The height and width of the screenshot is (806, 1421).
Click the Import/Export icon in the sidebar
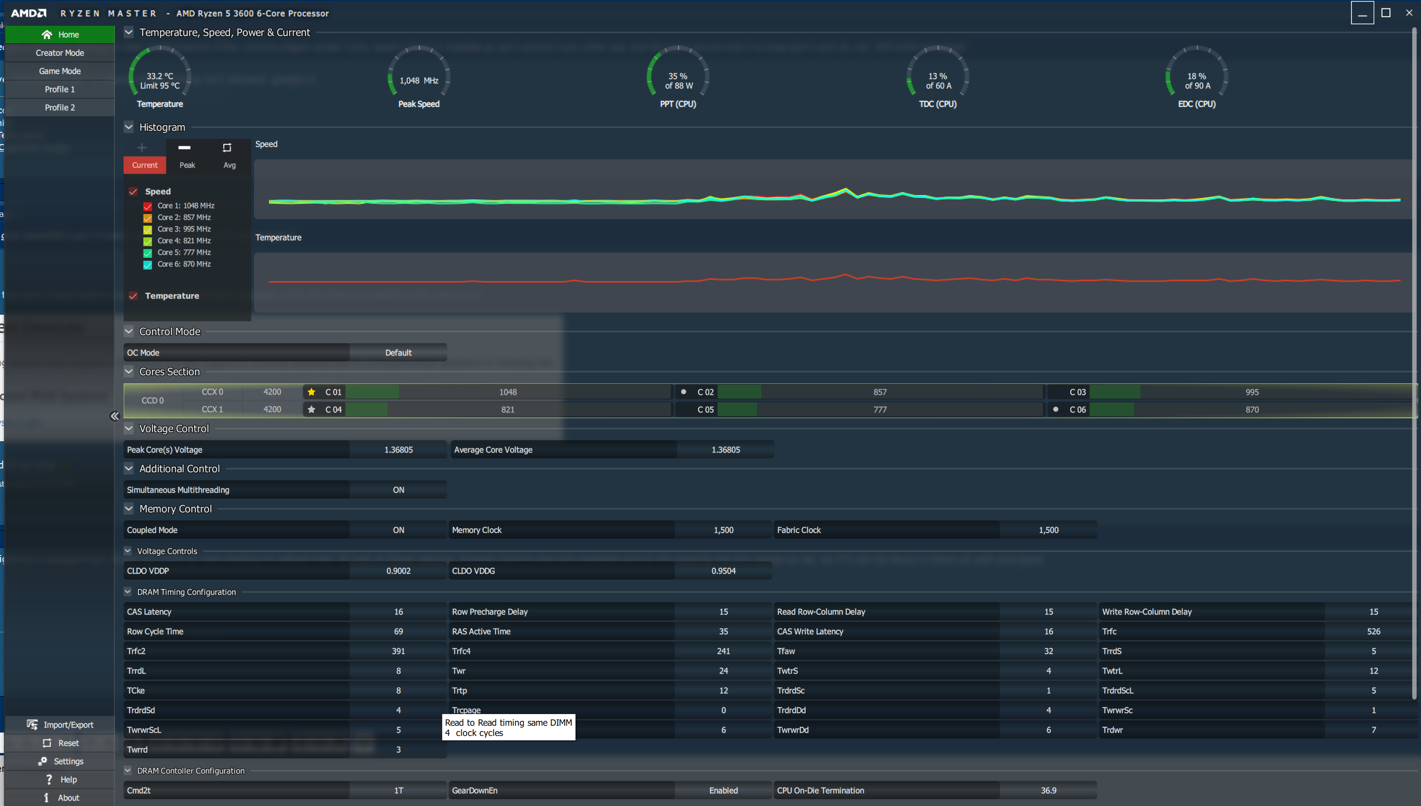coord(33,725)
